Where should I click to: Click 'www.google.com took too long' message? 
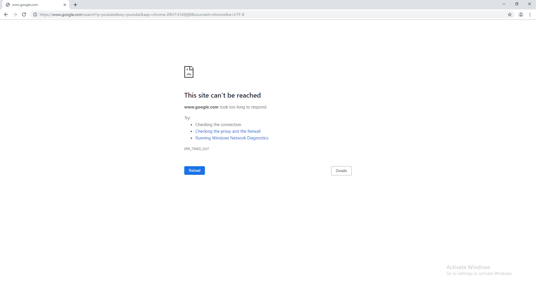(x=226, y=107)
